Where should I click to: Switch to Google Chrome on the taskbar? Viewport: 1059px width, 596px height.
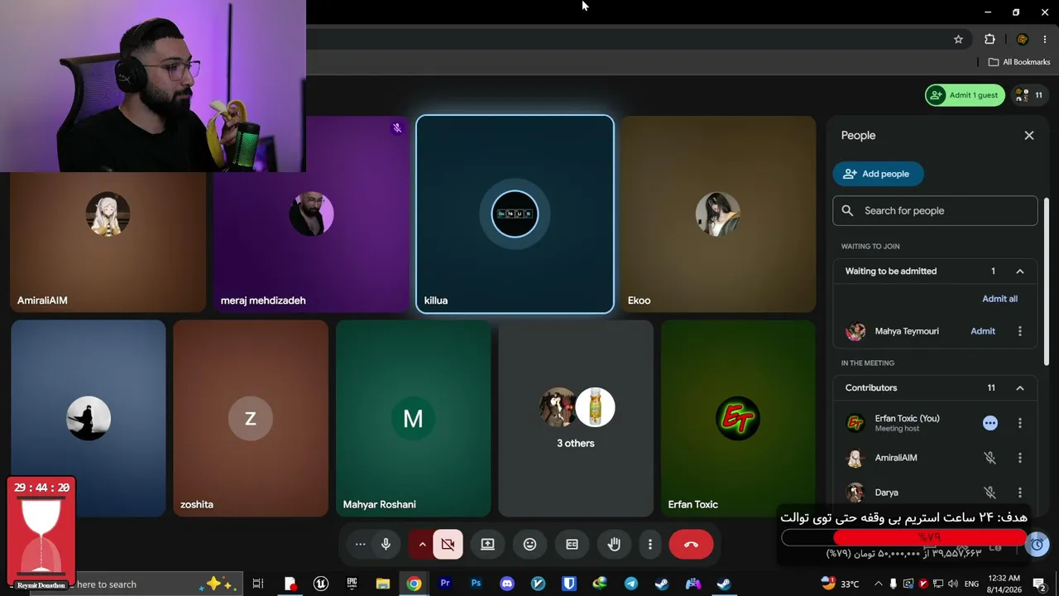(x=414, y=584)
